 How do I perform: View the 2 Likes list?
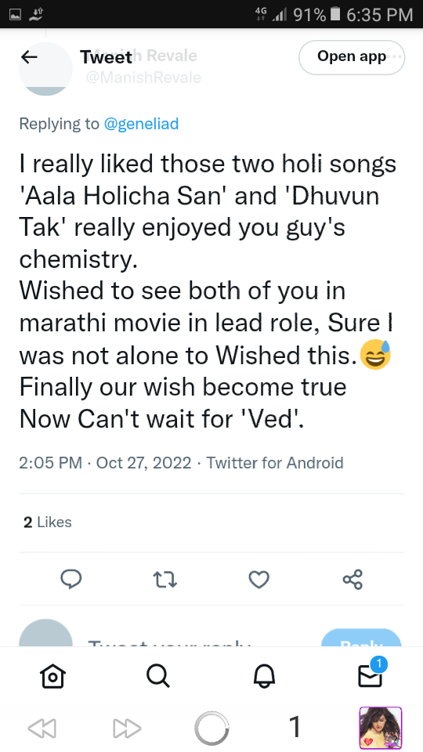(48, 522)
